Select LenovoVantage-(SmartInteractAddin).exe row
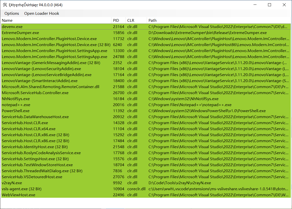 coord(146,81)
